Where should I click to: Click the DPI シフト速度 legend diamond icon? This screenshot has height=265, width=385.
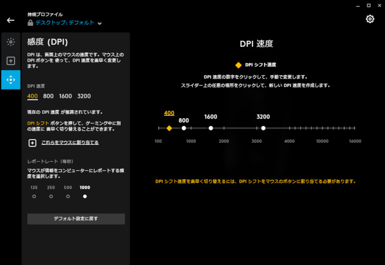(238, 65)
